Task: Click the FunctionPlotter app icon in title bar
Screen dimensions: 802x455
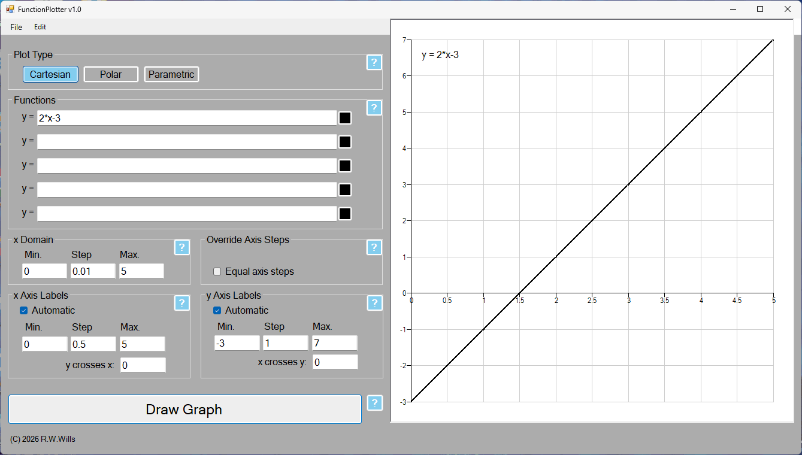Action: point(10,9)
